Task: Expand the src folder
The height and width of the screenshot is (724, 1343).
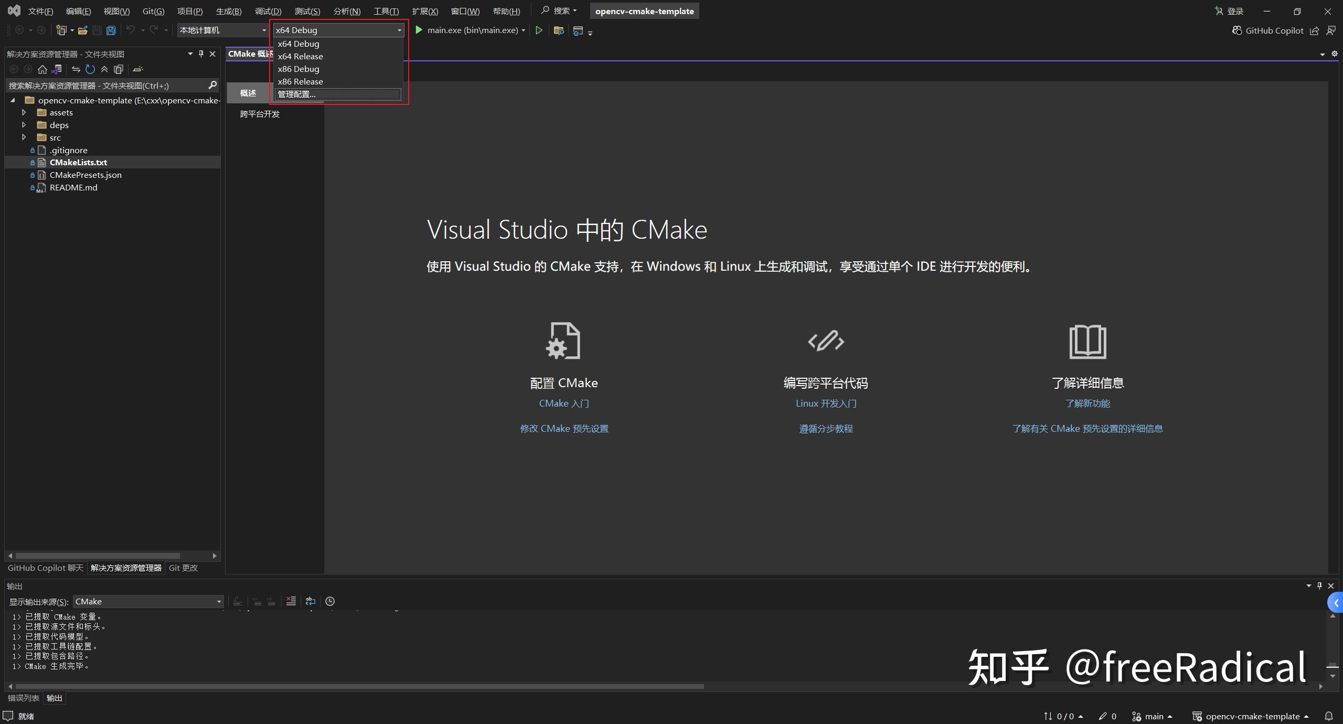Action: point(24,137)
